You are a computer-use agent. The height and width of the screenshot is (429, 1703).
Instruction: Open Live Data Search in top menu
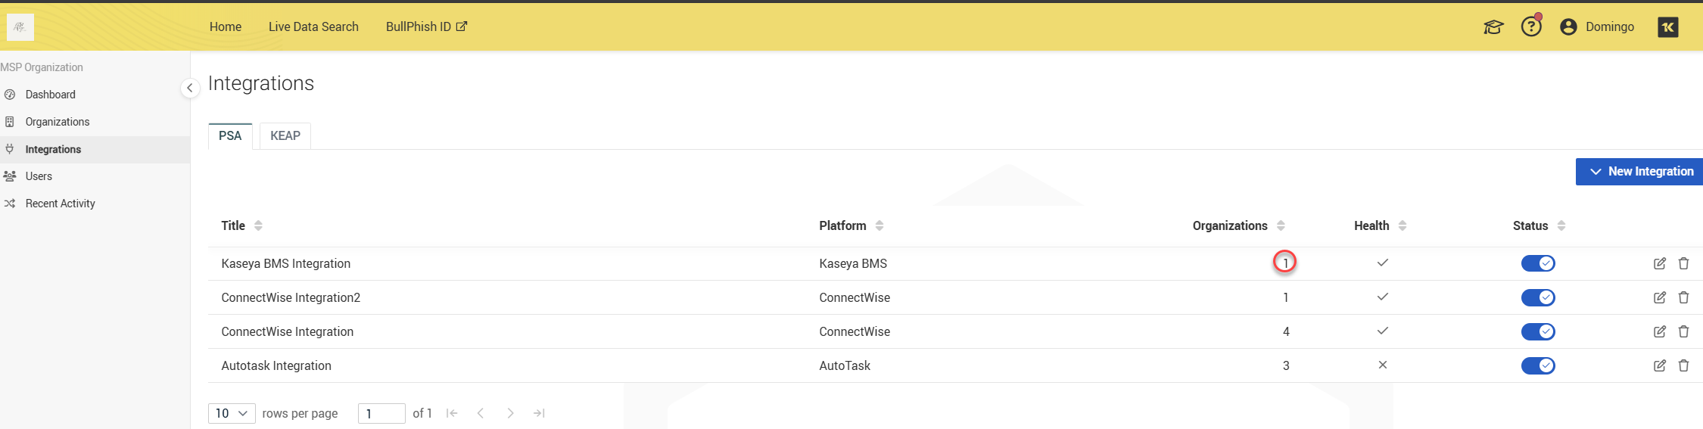click(x=313, y=26)
